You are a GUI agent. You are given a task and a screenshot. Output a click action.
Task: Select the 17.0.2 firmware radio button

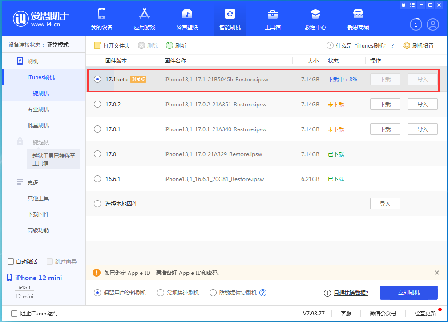pos(97,104)
